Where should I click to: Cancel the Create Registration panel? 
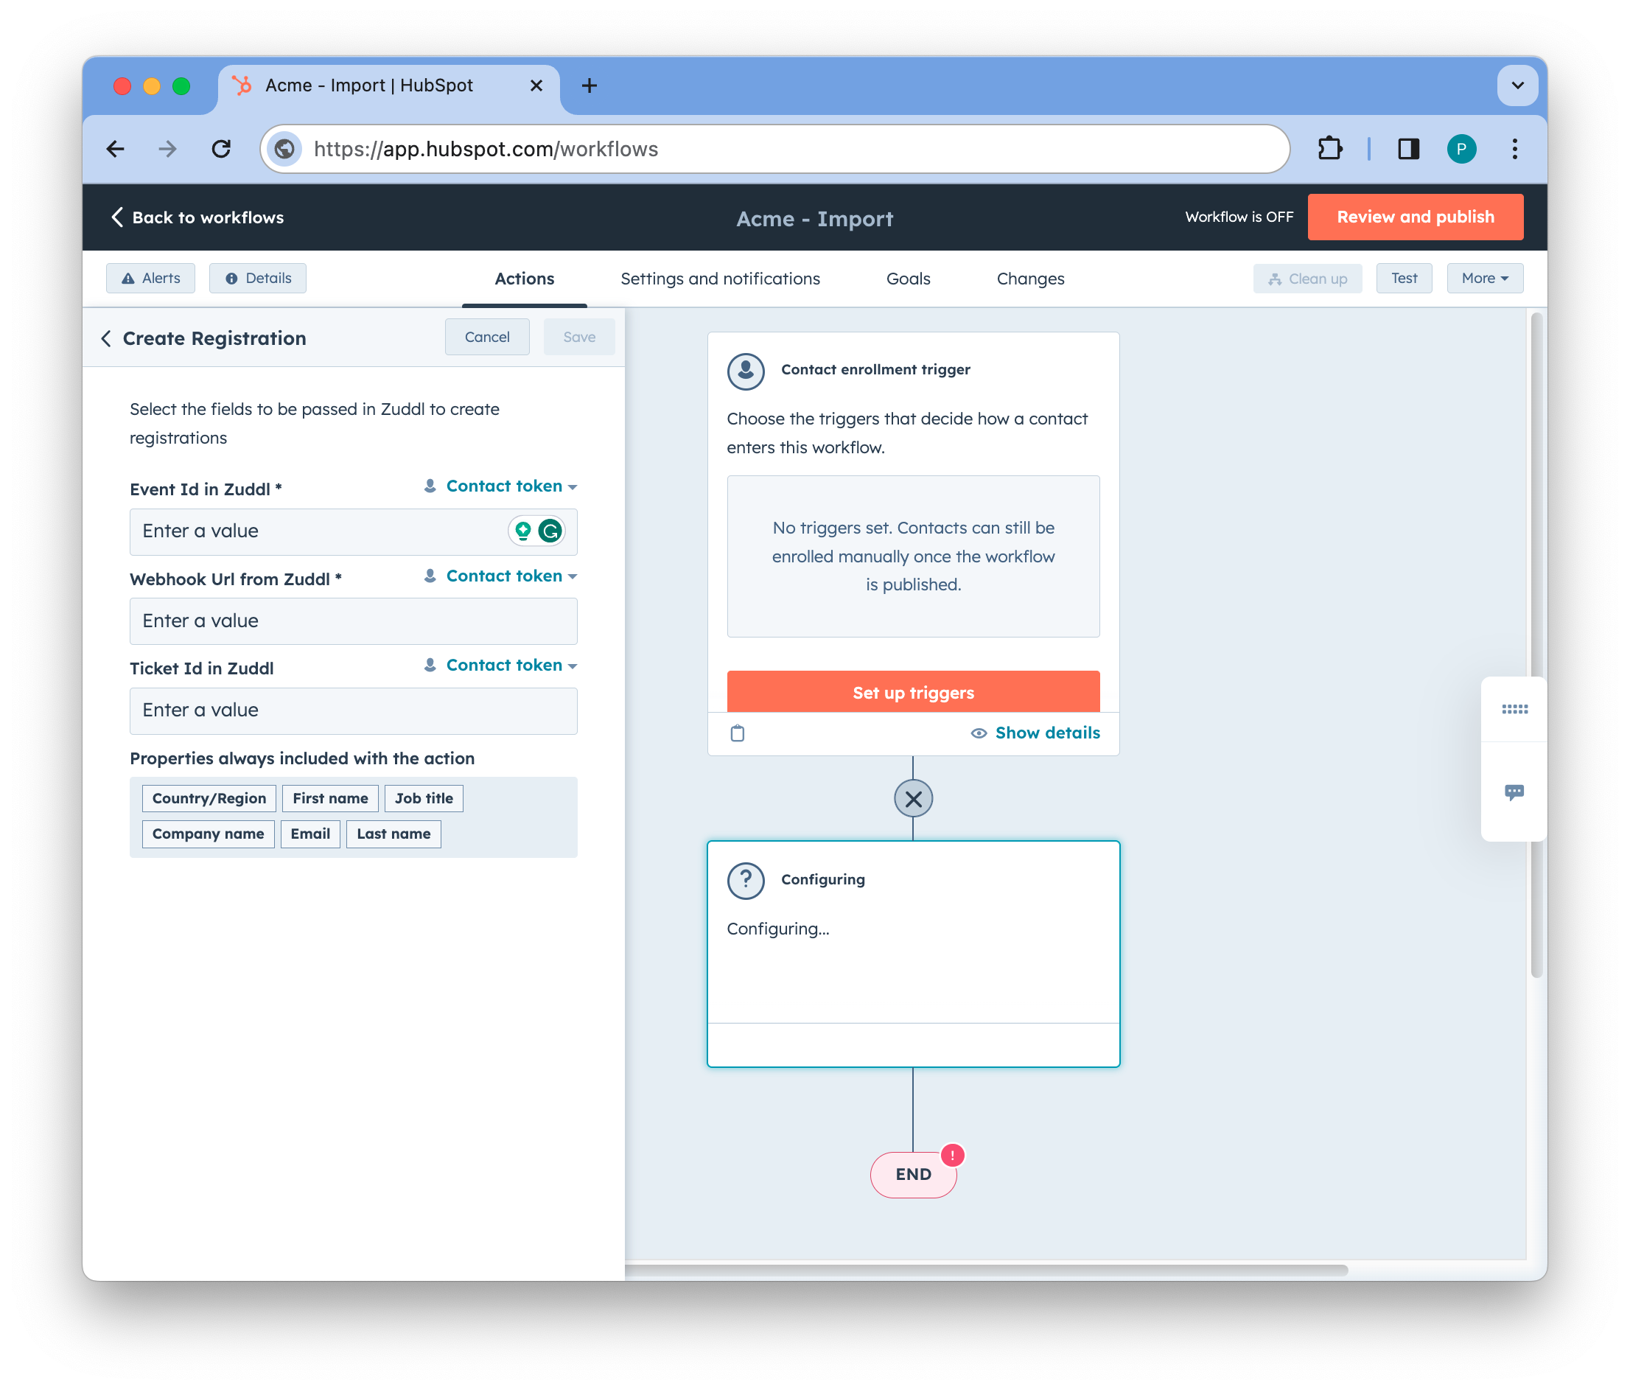click(x=487, y=338)
